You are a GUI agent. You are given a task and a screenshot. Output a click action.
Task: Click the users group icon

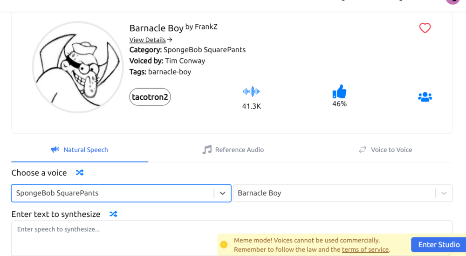tap(425, 97)
